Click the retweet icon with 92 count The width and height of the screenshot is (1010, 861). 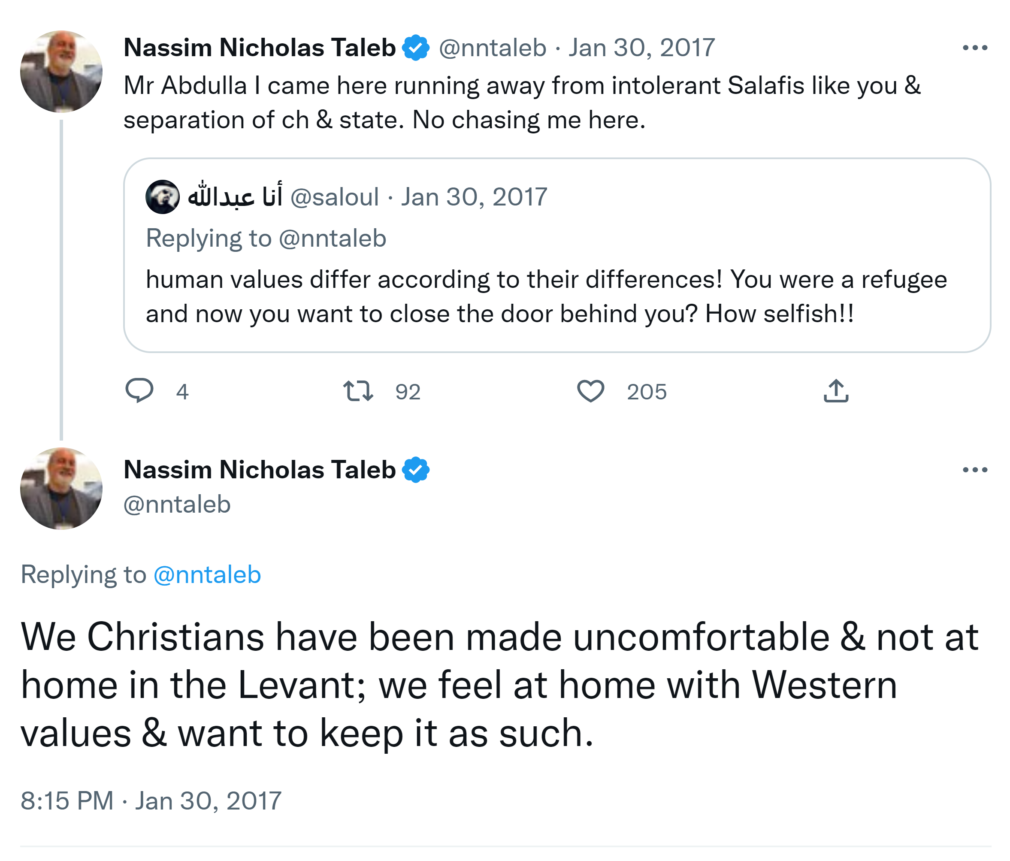[x=358, y=391]
